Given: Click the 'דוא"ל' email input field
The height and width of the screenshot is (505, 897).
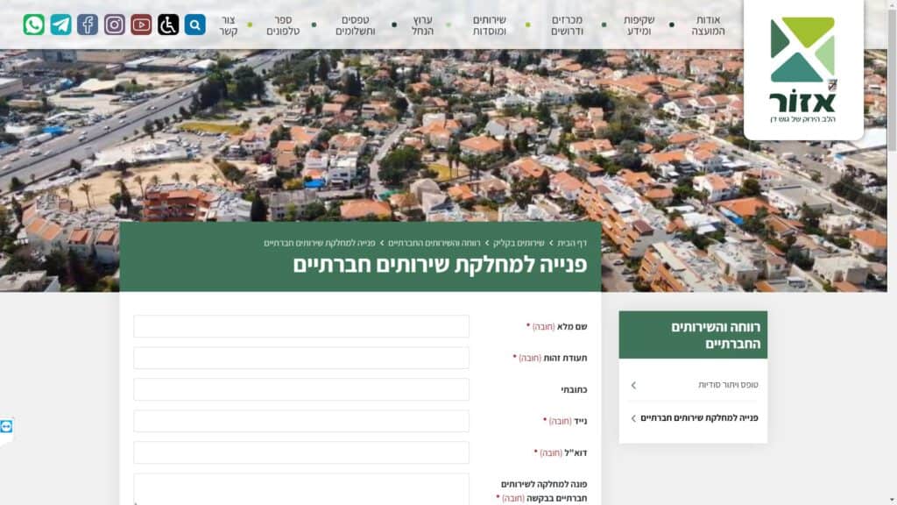Looking at the screenshot, I should point(301,452).
